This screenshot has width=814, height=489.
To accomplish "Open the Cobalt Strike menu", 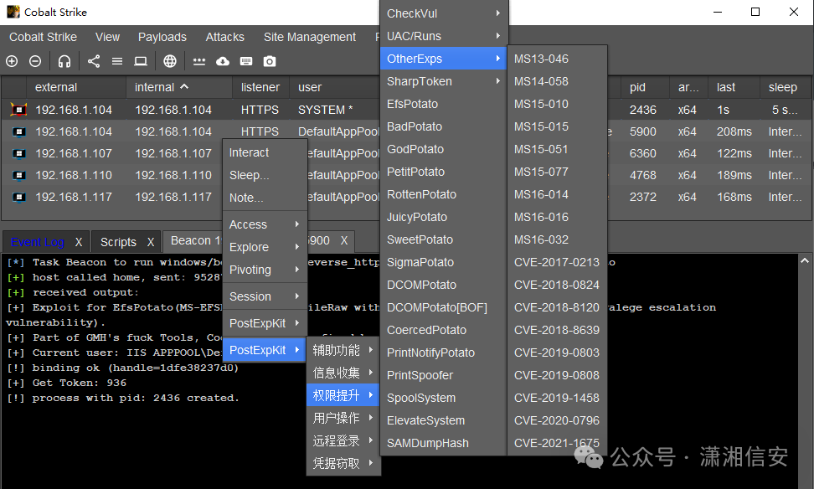I will [x=43, y=38].
